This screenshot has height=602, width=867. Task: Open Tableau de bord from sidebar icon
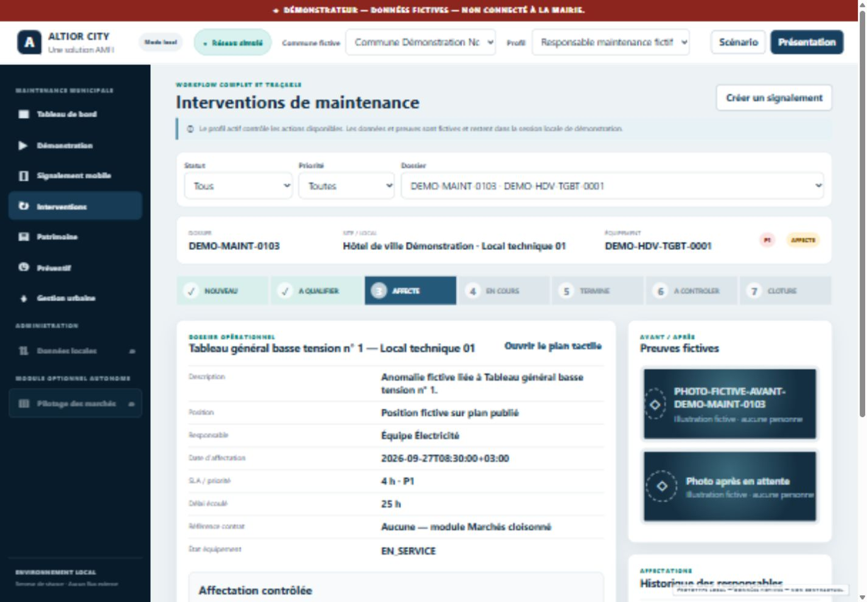pyautogui.click(x=24, y=114)
